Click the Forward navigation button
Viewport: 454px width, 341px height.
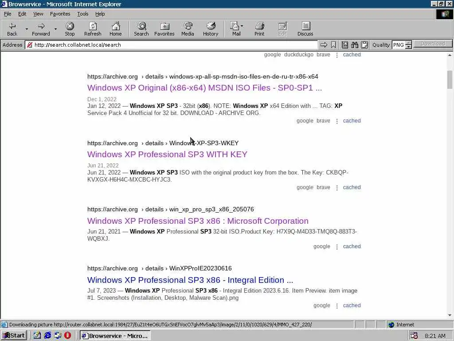pyautogui.click(x=41, y=29)
